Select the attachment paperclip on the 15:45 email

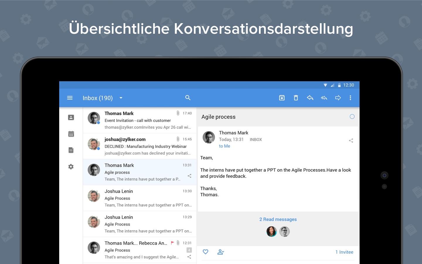click(x=178, y=139)
